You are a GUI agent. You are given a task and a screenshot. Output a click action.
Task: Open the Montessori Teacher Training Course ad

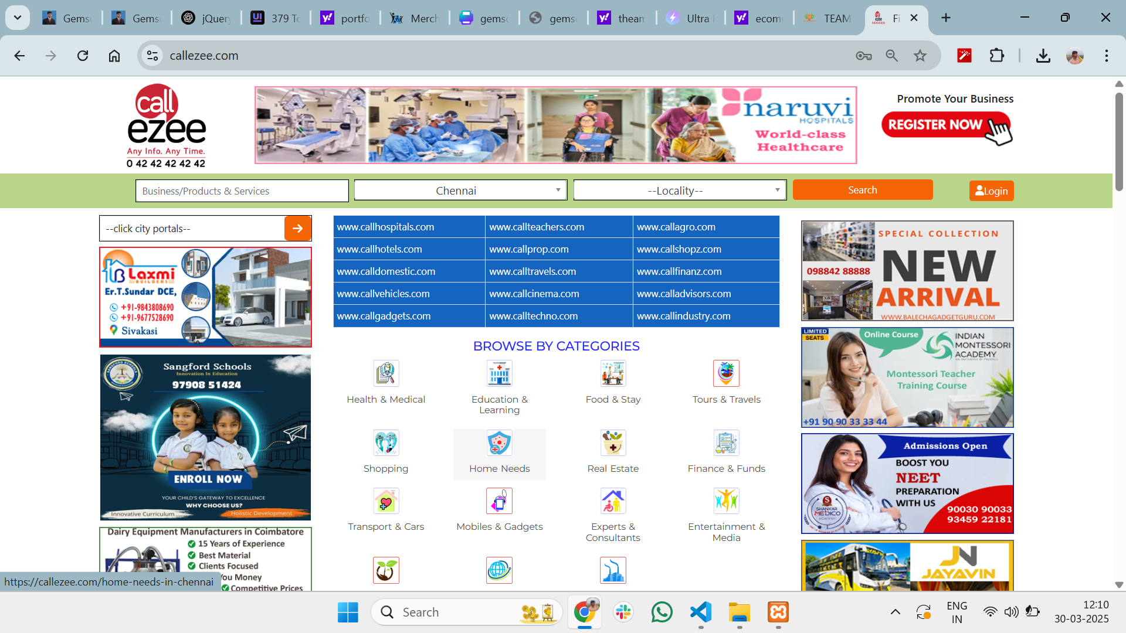coord(907,377)
